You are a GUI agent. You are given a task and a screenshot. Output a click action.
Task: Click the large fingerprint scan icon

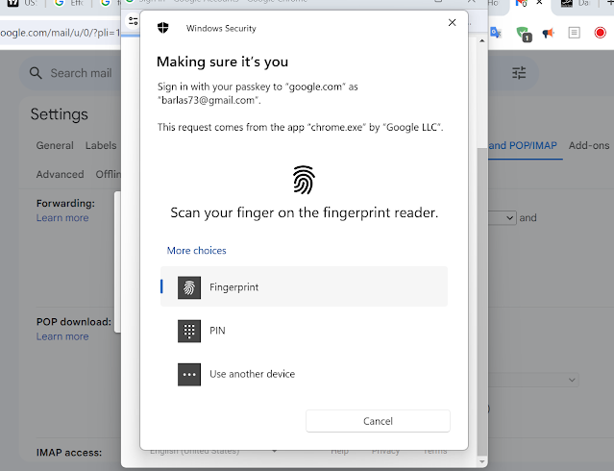pyautogui.click(x=304, y=180)
